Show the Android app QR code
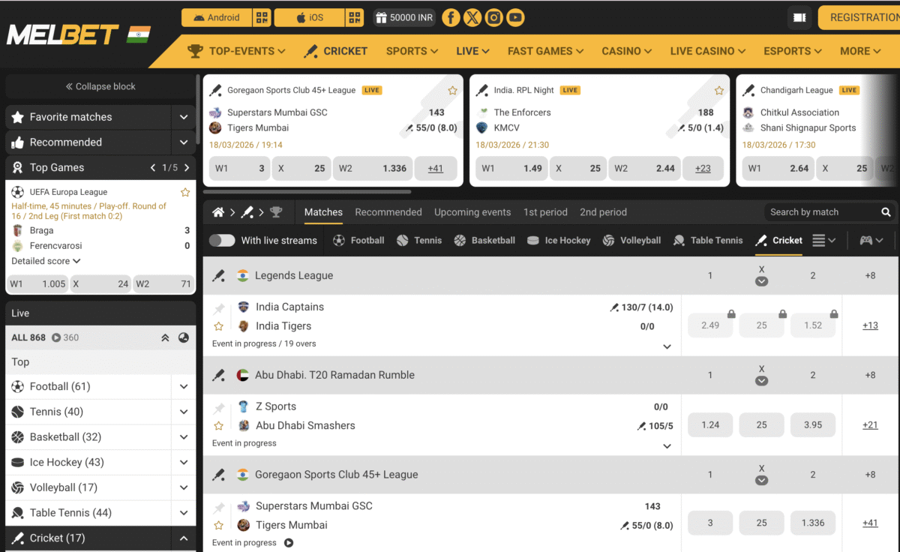 pyautogui.click(x=262, y=17)
